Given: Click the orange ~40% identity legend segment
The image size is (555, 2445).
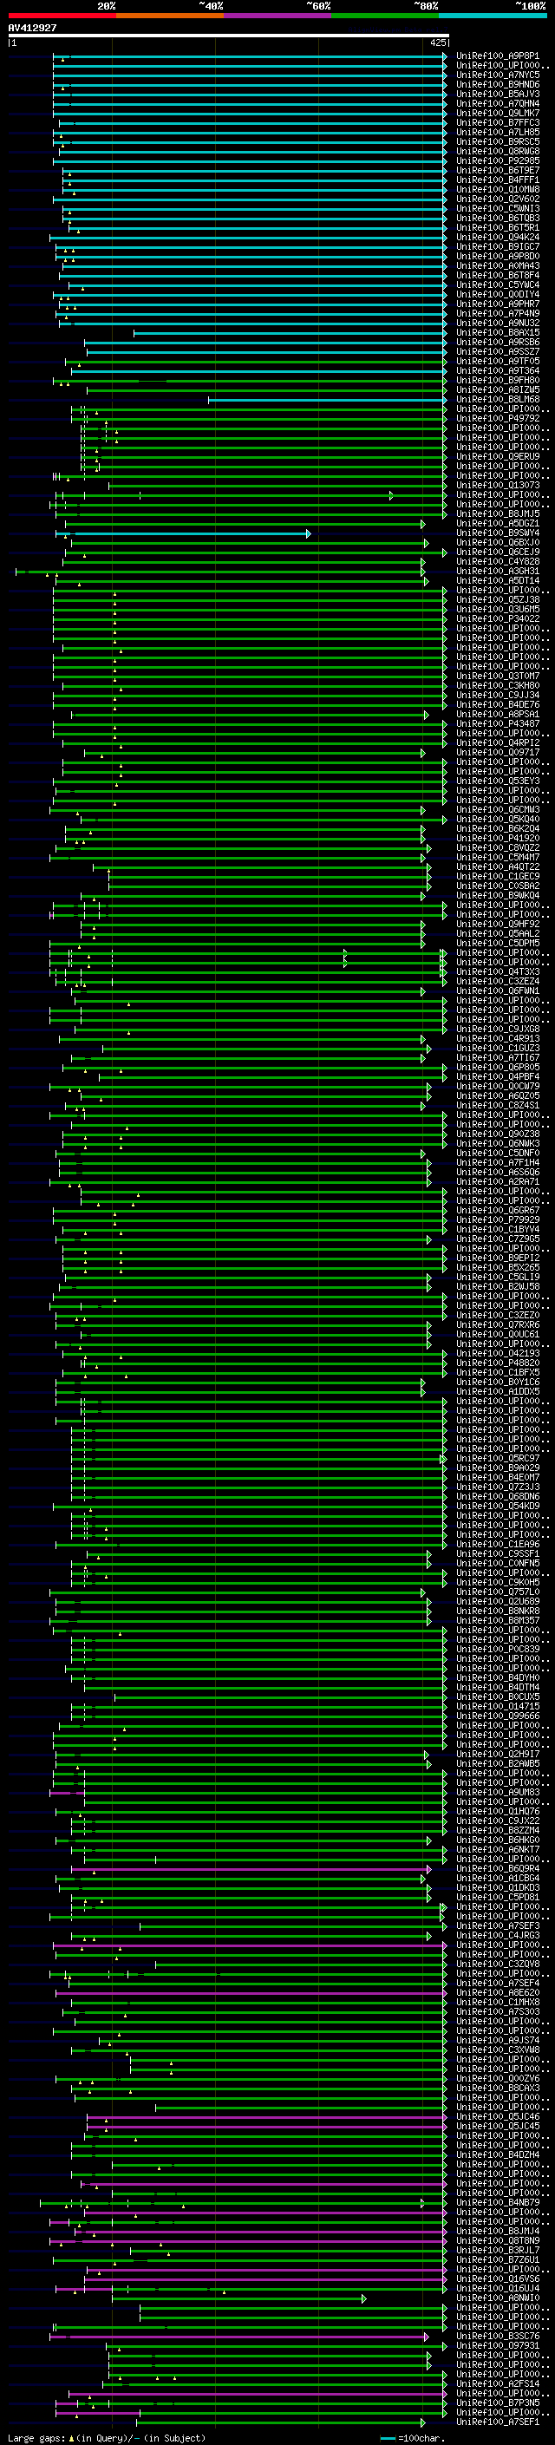Looking at the screenshot, I should [170, 16].
